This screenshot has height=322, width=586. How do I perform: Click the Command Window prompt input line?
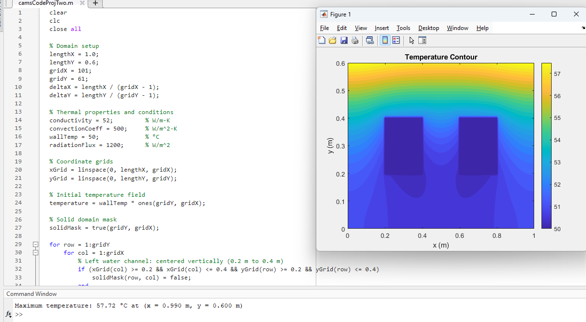pos(300,314)
